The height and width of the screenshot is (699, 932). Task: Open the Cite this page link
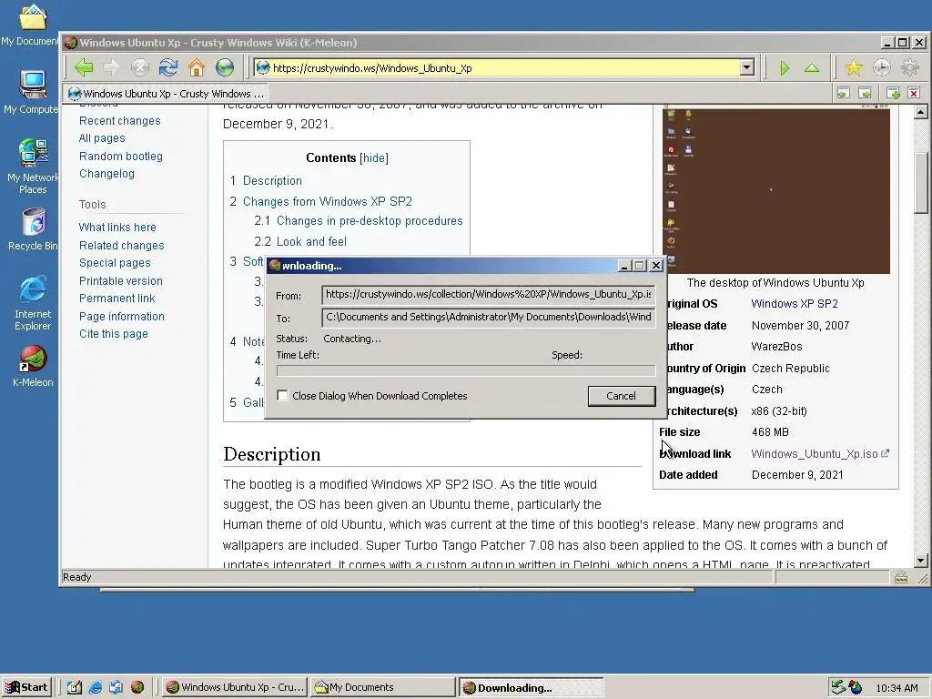point(114,333)
